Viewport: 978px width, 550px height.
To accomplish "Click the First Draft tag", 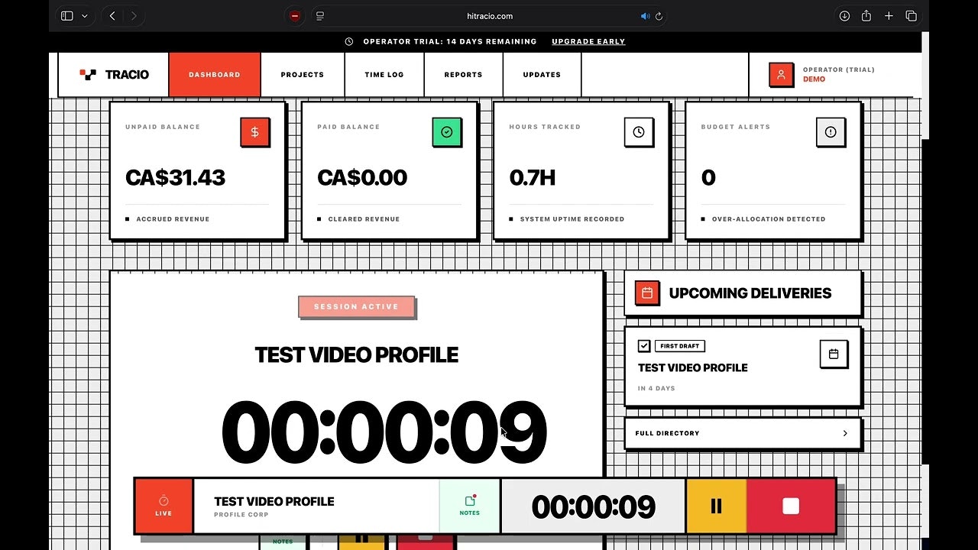I will 680,346.
